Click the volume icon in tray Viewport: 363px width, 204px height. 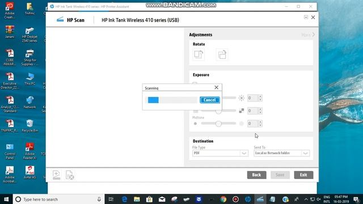[x=319, y=199]
